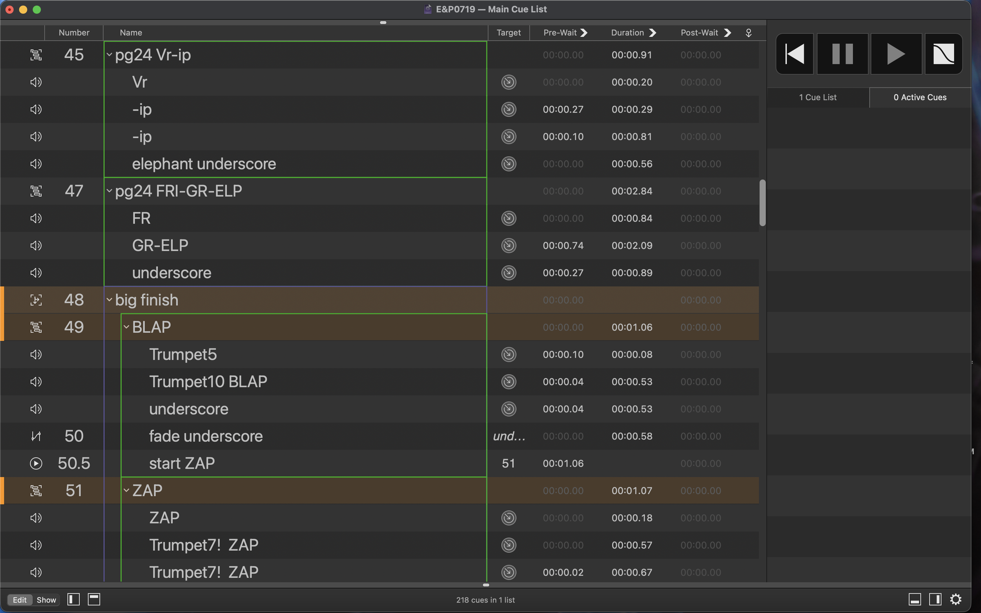
Task: Pause all cues with the pause button
Action: [842, 54]
